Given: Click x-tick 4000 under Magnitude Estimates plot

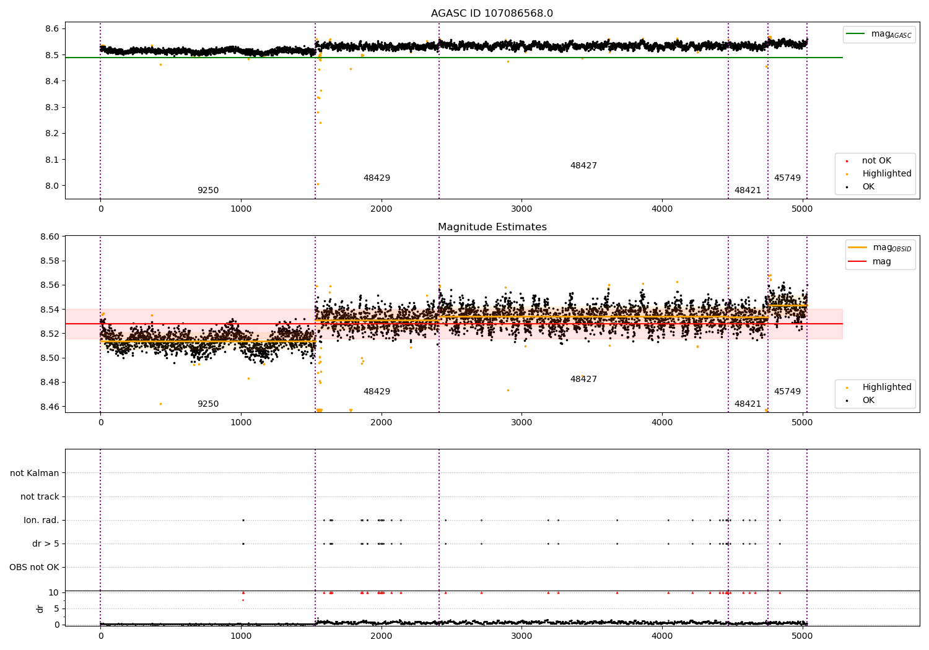Looking at the screenshot, I should [x=662, y=423].
